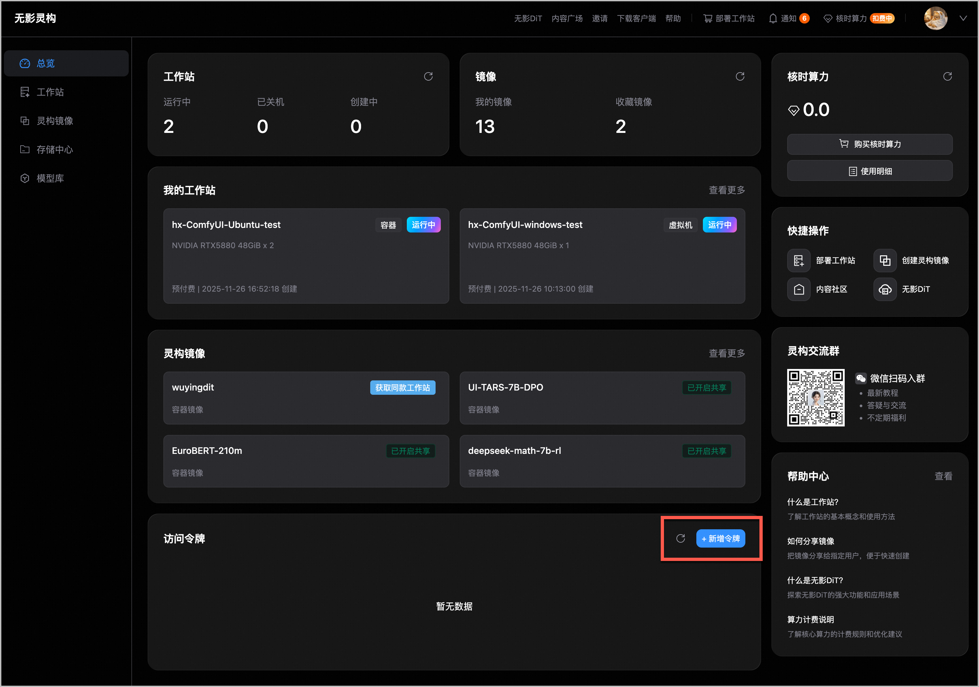The height and width of the screenshot is (687, 979).
Task: Click 查看更多 in 我的工作站 section
Action: click(727, 190)
